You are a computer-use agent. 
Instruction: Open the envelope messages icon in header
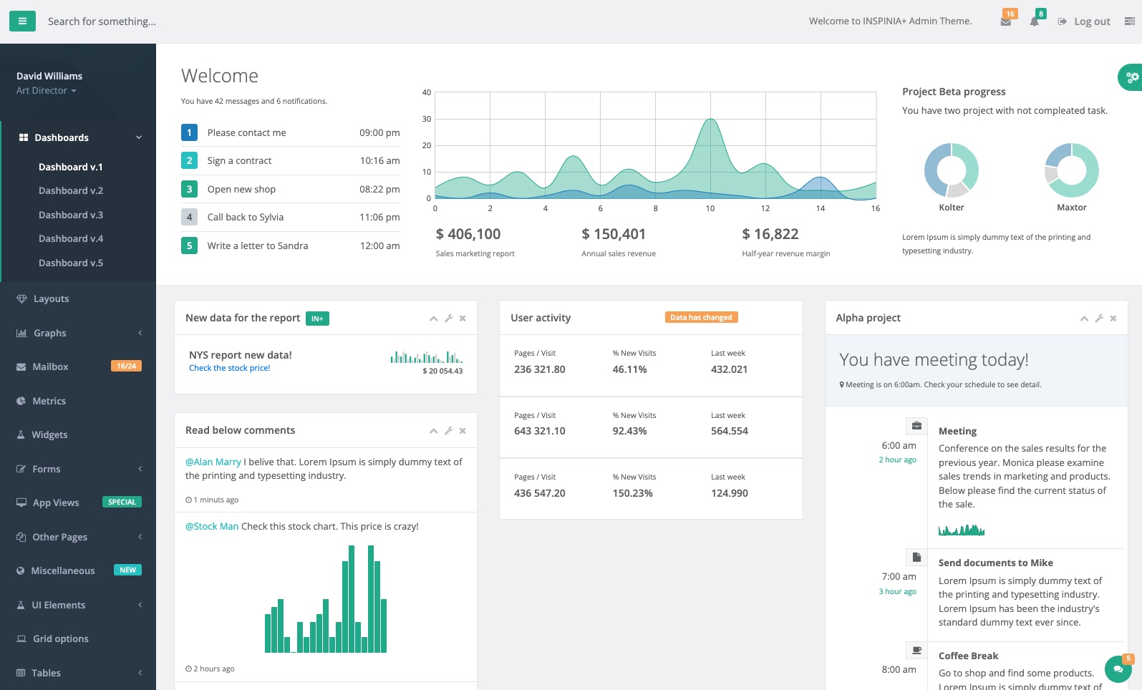pyautogui.click(x=1006, y=21)
